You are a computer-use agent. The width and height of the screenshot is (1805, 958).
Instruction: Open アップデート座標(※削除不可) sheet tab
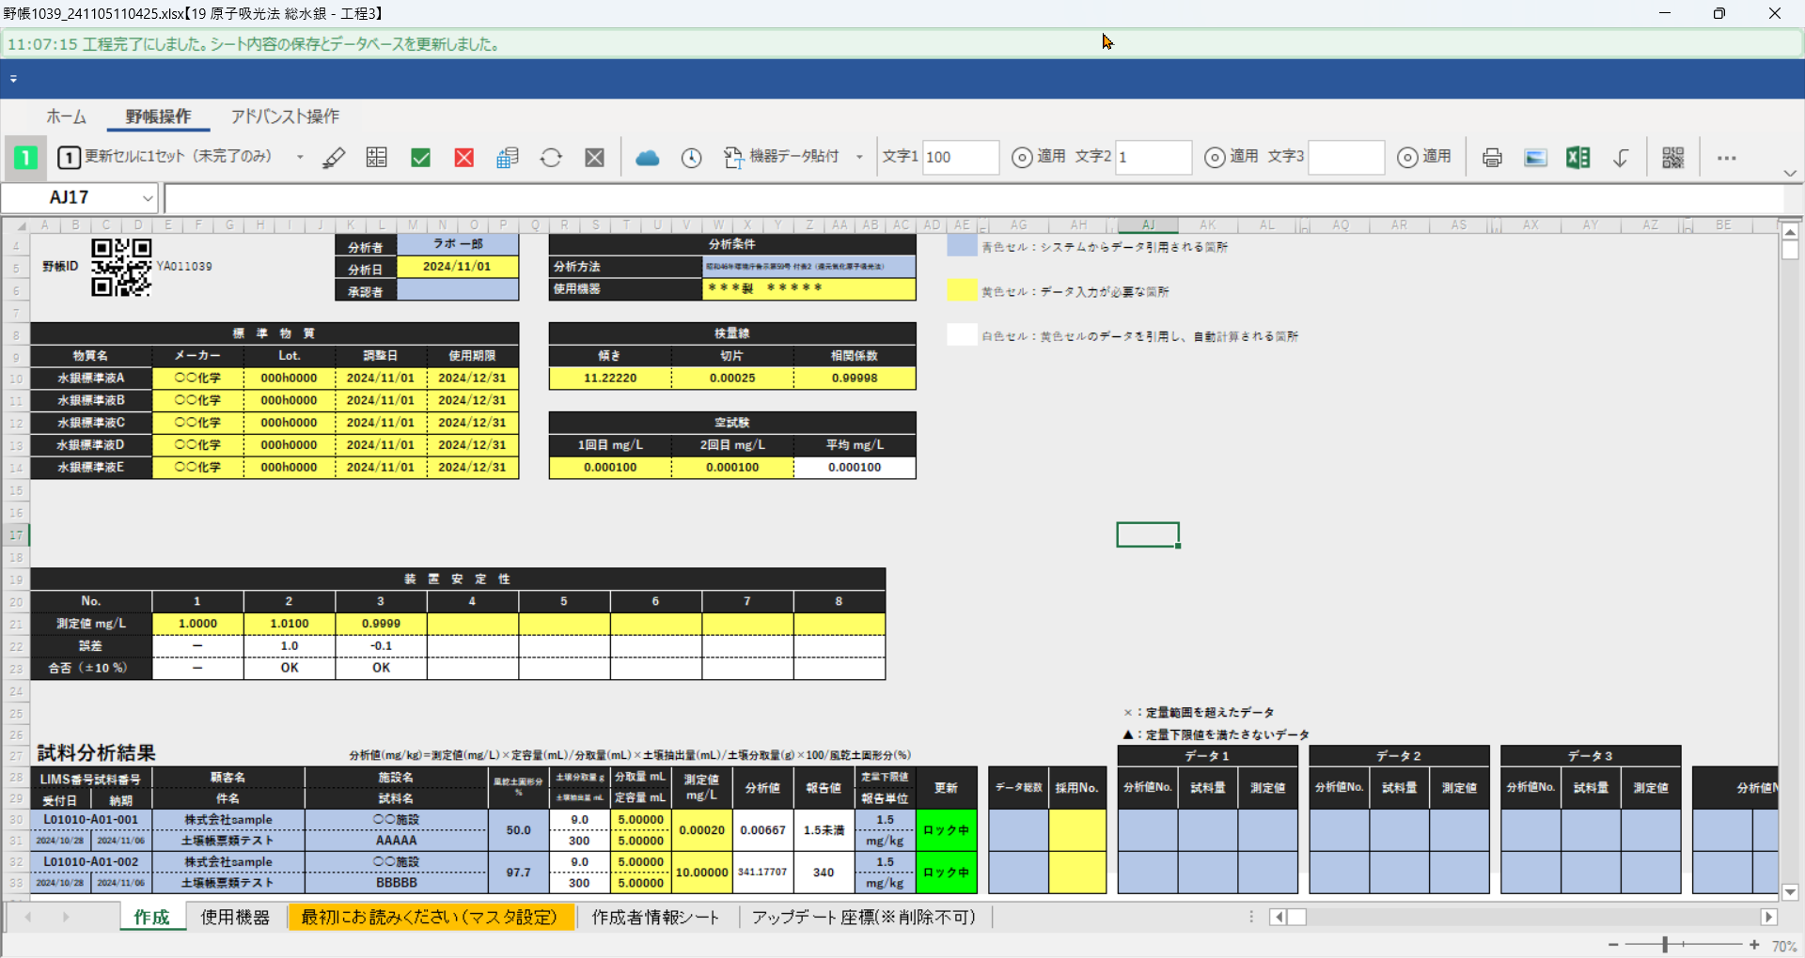point(863,918)
